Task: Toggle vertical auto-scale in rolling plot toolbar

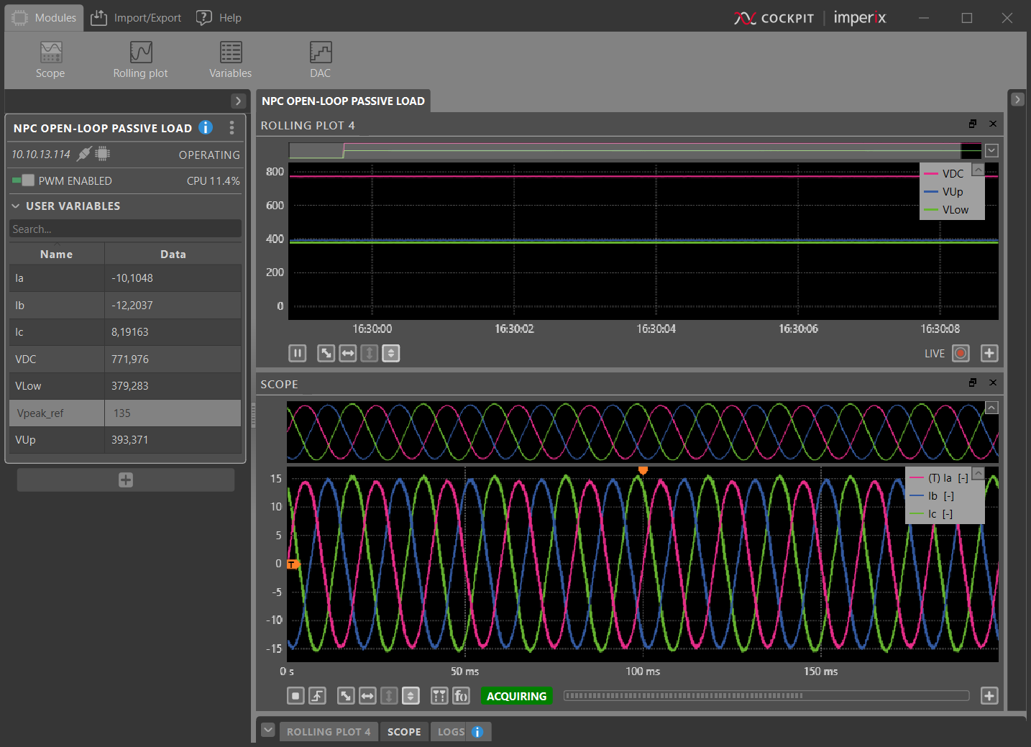Action: (390, 353)
